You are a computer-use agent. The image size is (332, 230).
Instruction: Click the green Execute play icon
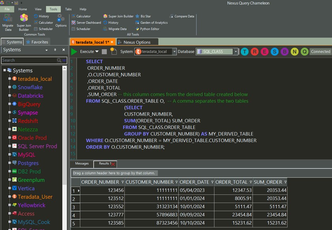click(74, 52)
